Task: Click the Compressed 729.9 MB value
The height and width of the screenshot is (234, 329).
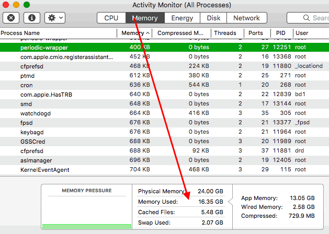Action: coord(301,216)
